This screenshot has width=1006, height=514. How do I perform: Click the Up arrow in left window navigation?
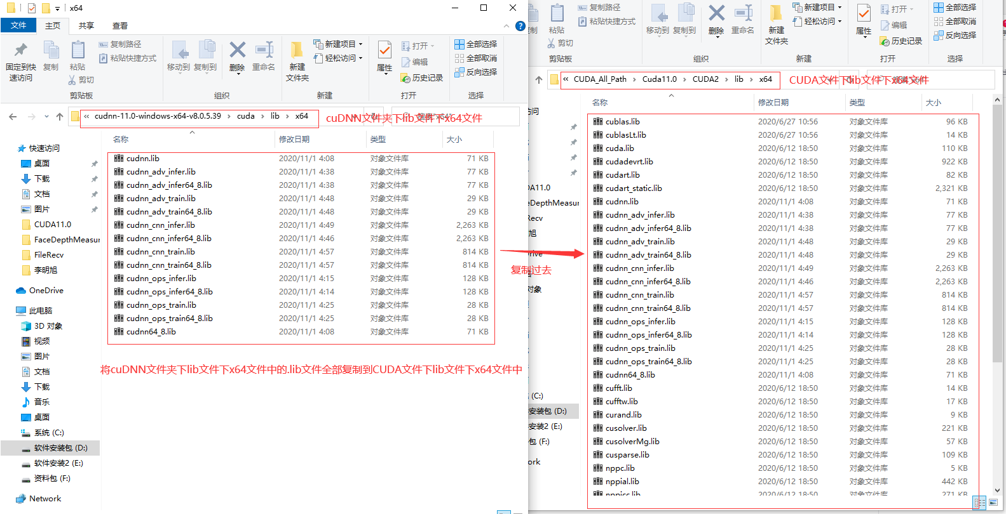click(60, 117)
